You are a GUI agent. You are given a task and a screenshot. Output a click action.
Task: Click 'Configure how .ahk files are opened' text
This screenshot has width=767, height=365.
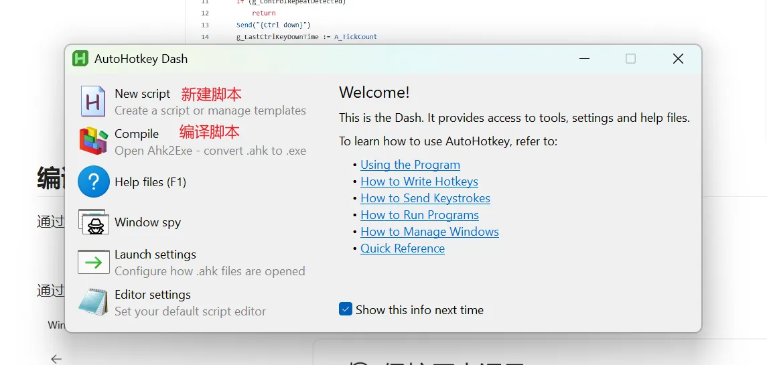(210, 271)
